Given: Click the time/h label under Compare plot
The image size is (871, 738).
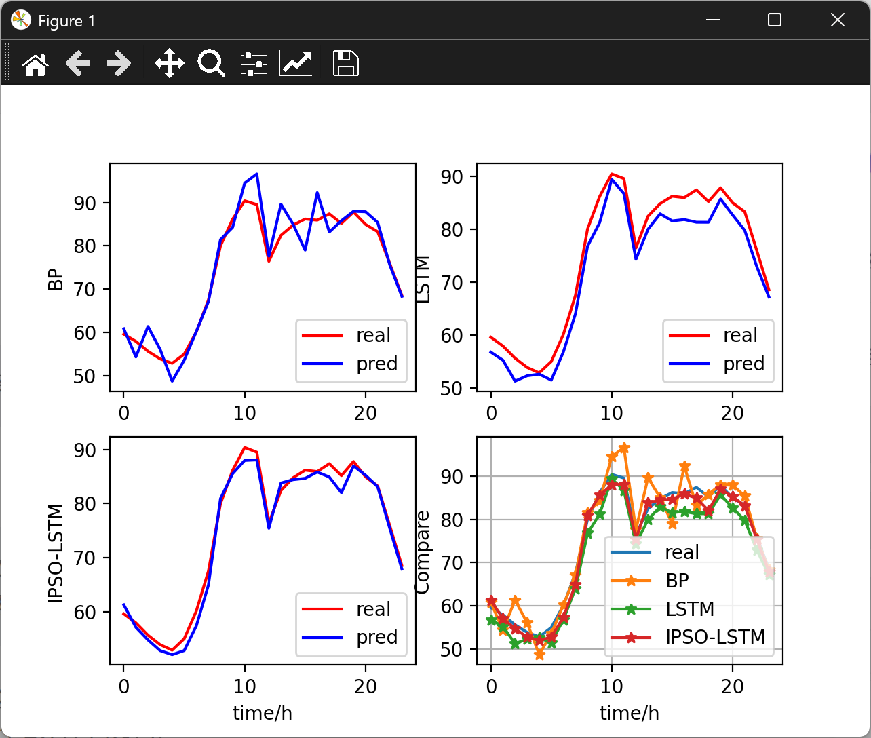Looking at the screenshot, I should [x=630, y=713].
